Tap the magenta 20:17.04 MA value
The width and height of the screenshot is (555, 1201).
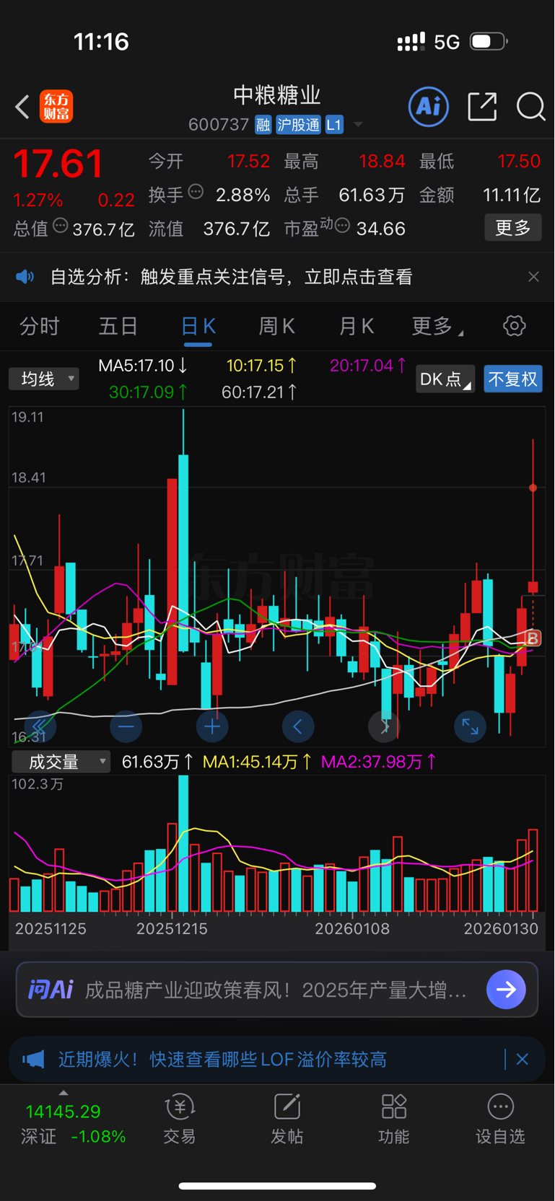point(368,366)
